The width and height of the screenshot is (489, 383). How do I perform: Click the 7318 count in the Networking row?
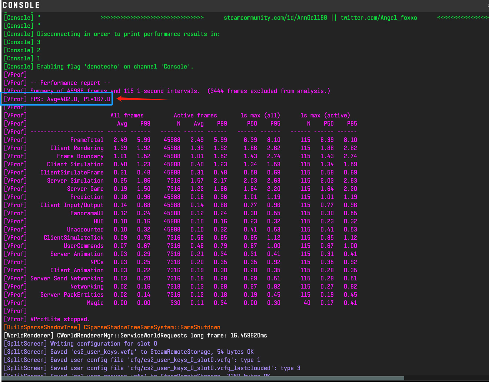174,287
